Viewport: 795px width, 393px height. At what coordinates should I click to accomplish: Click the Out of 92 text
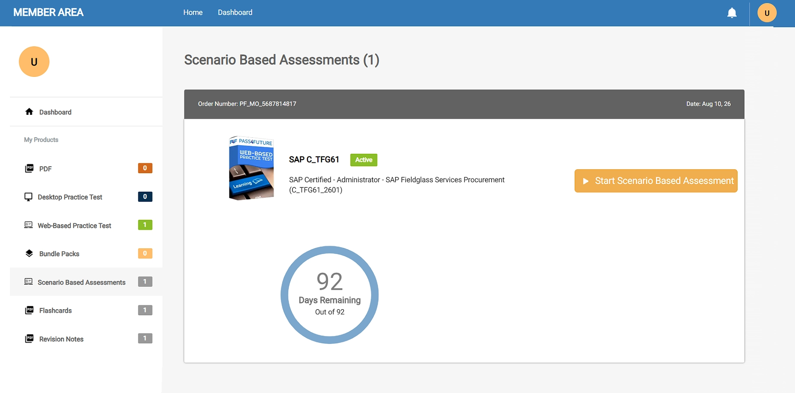[330, 312]
